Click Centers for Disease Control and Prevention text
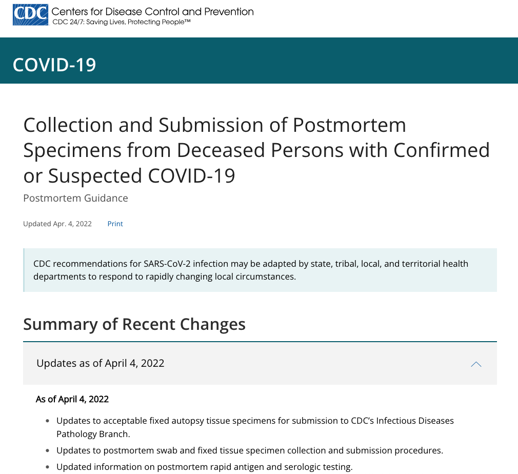518x474 pixels. 153,11
